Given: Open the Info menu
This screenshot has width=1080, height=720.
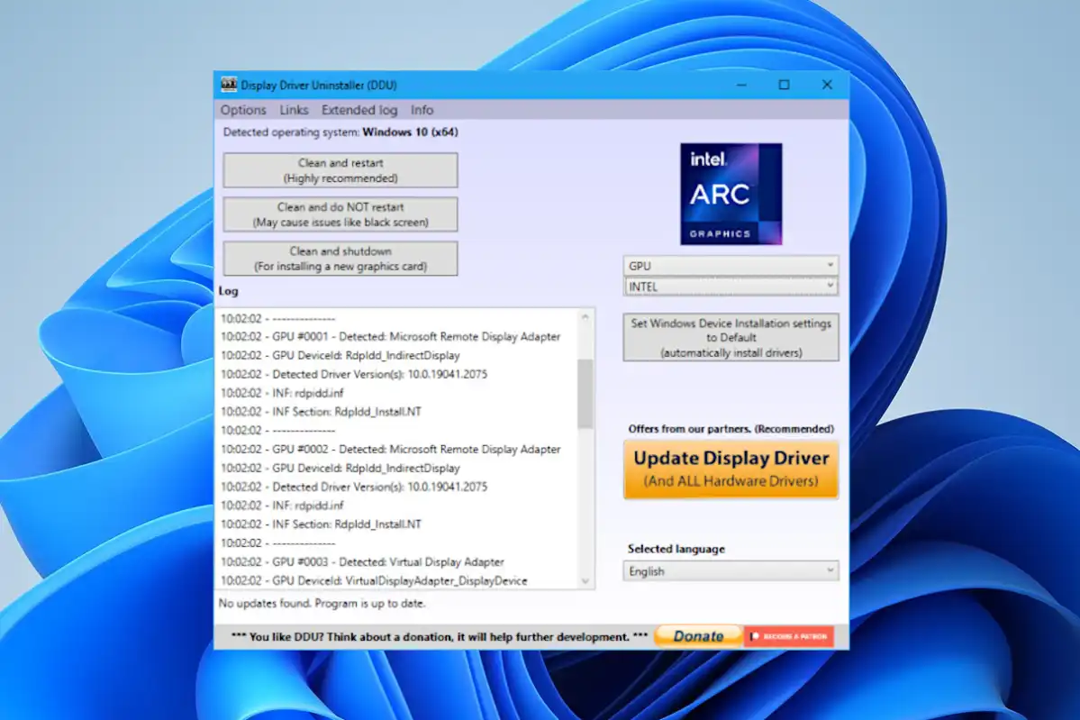Looking at the screenshot, I should tap(422, 110).
